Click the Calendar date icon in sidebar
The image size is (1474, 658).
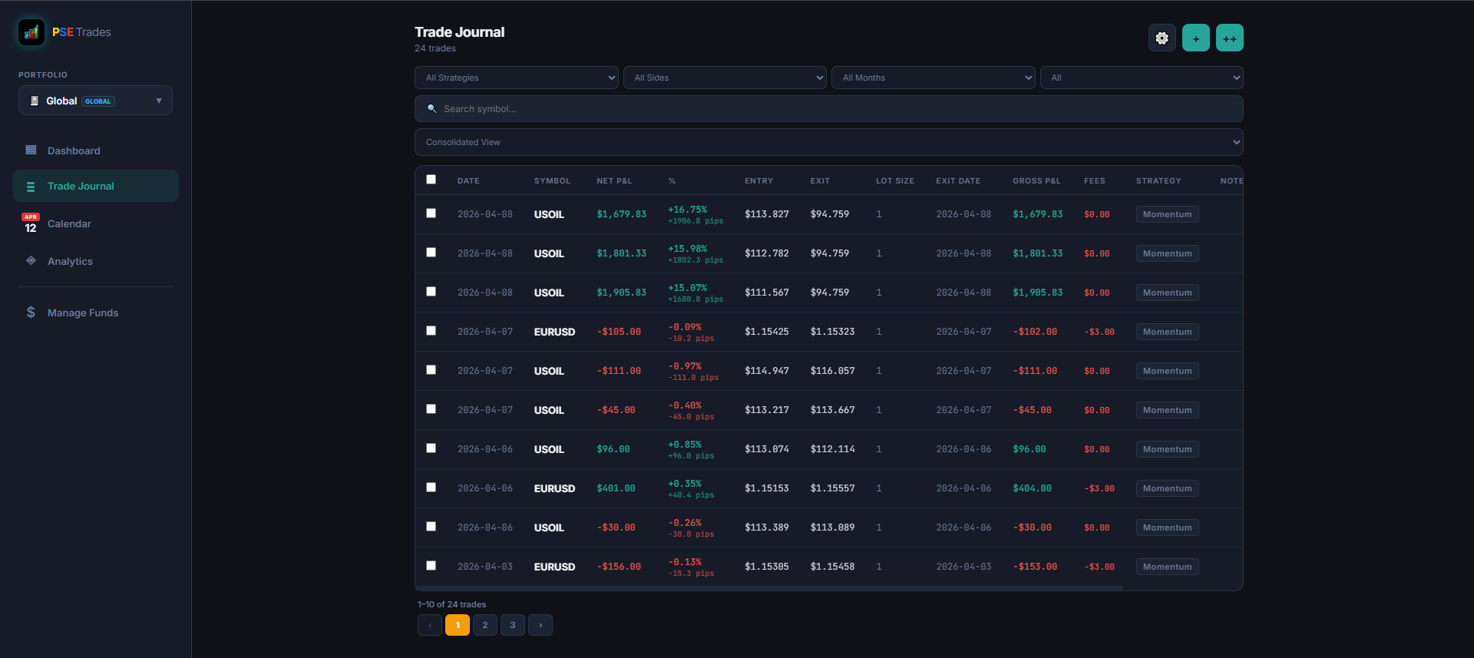(31, 223)
